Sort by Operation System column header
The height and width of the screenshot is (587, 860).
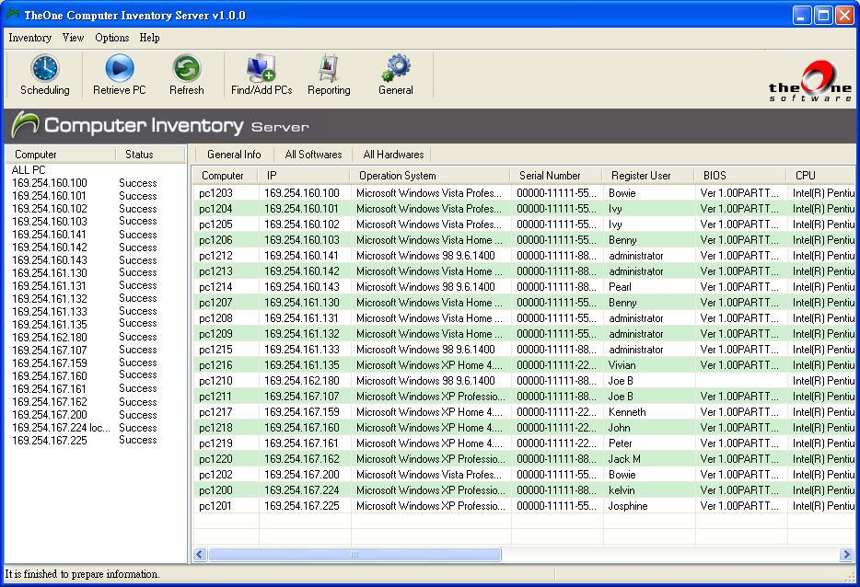tap(431, 176)
